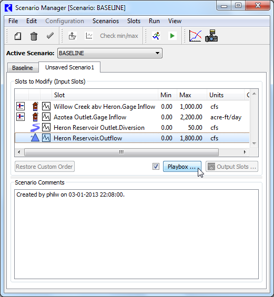Click the trash can delete icon
This screenshot has width=274, height=297.
[34, 36]
